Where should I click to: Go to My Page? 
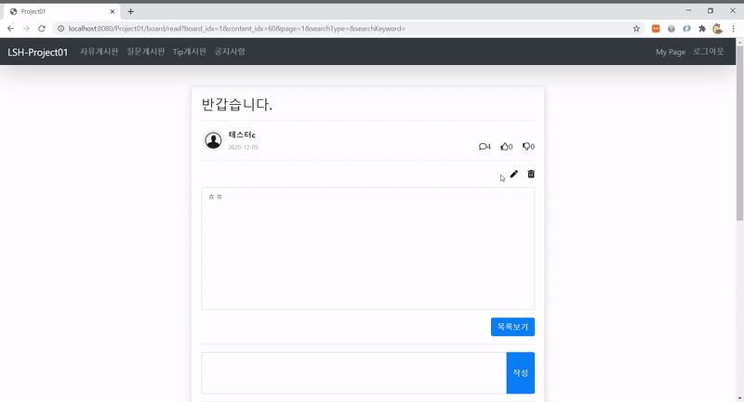coord(671,52)
